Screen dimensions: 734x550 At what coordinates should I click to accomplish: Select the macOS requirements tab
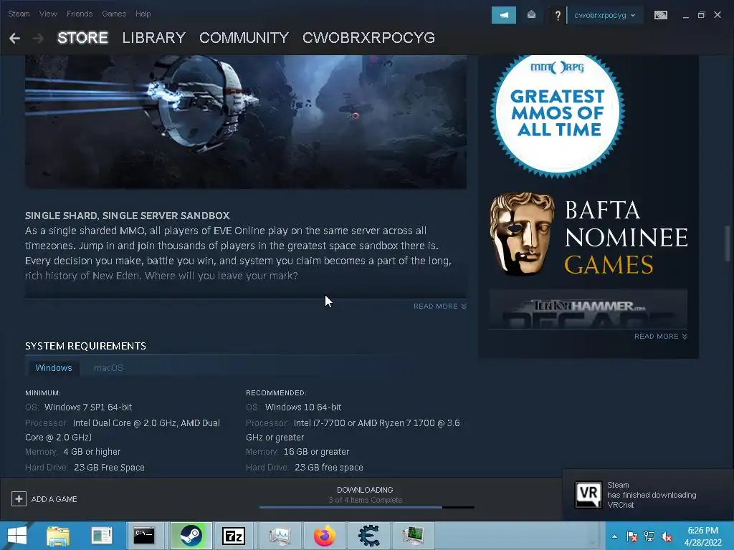point(108,368)
